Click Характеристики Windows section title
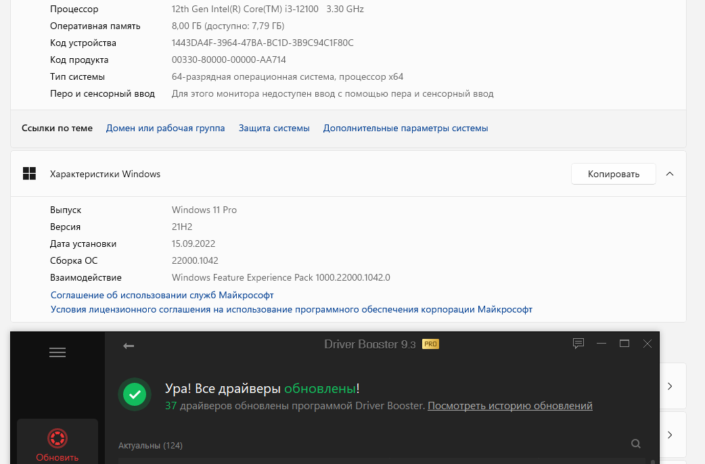This screenshot has width=705, height=464. 106,174
